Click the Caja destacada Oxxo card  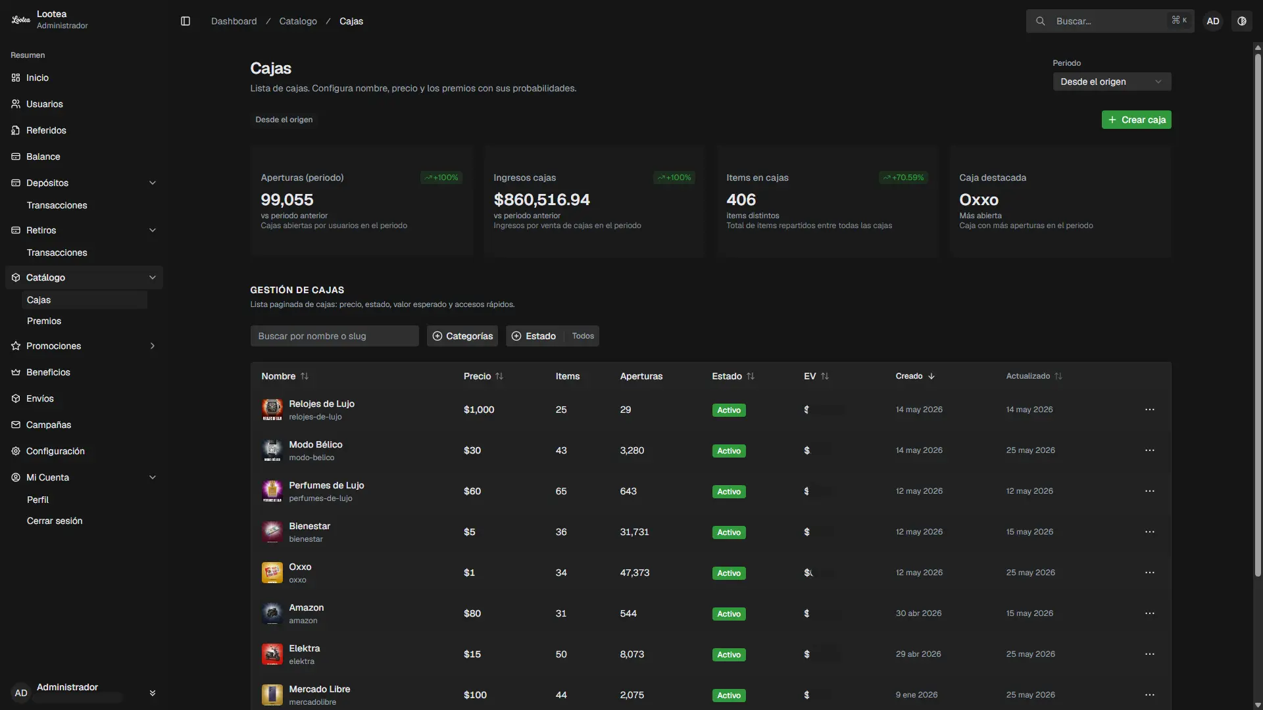click(1060, 201)
